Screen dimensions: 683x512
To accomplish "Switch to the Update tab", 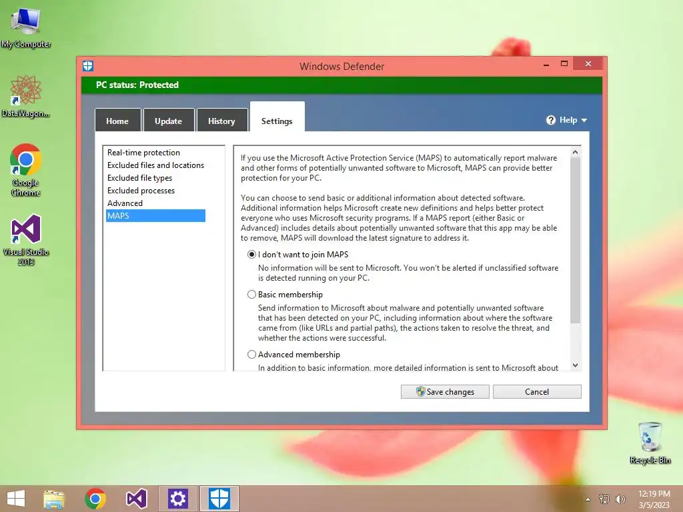I will pyautogui.click(x=169, y=120).
